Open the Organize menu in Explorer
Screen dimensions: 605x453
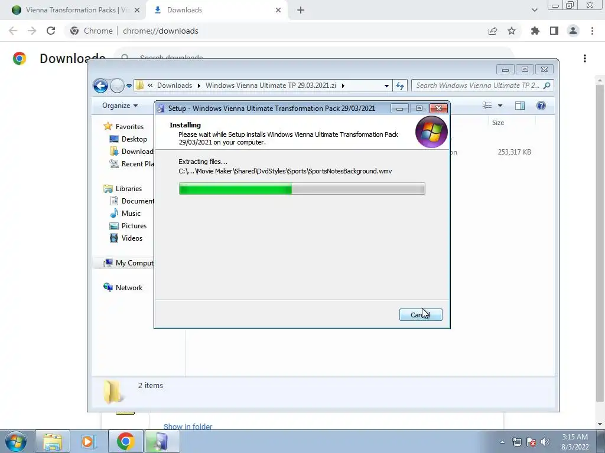[119, 106]
